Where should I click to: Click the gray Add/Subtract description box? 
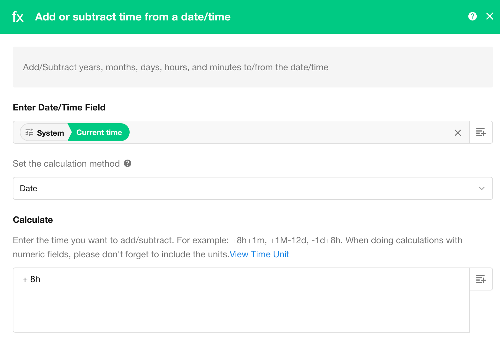pos(252,67)
